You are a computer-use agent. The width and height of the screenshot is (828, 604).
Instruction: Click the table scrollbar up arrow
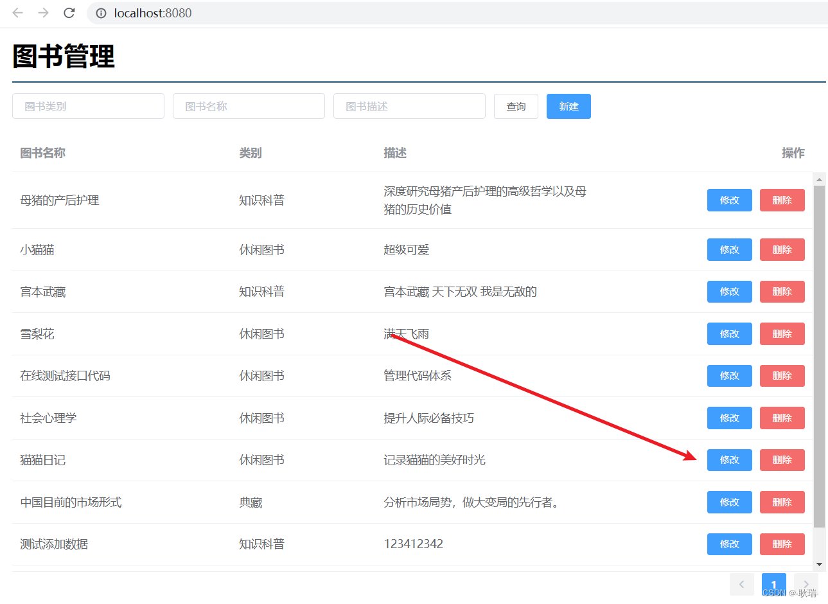819,179
